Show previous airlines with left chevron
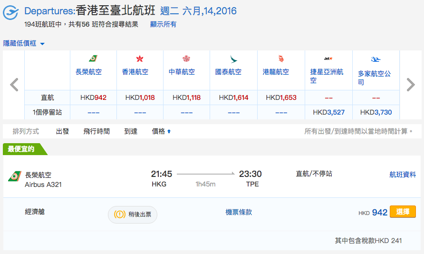The image size is (424, 254). [x=14, y=85]
